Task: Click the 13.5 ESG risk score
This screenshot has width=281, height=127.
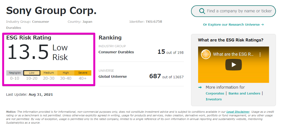Action: point(28,52)
